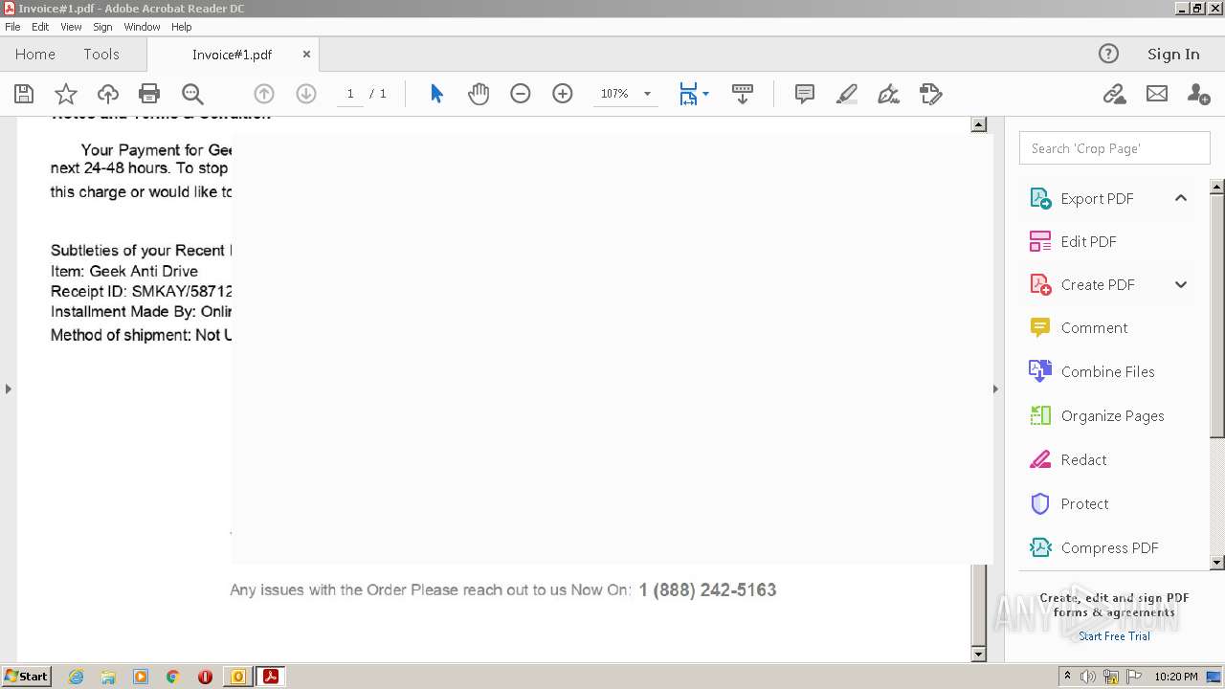Open the read mode scrolling tool
This screenshot has height=689, width=1225.
coord(743,94)
